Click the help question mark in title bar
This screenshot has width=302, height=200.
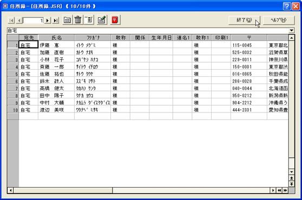tap(287, 6)
